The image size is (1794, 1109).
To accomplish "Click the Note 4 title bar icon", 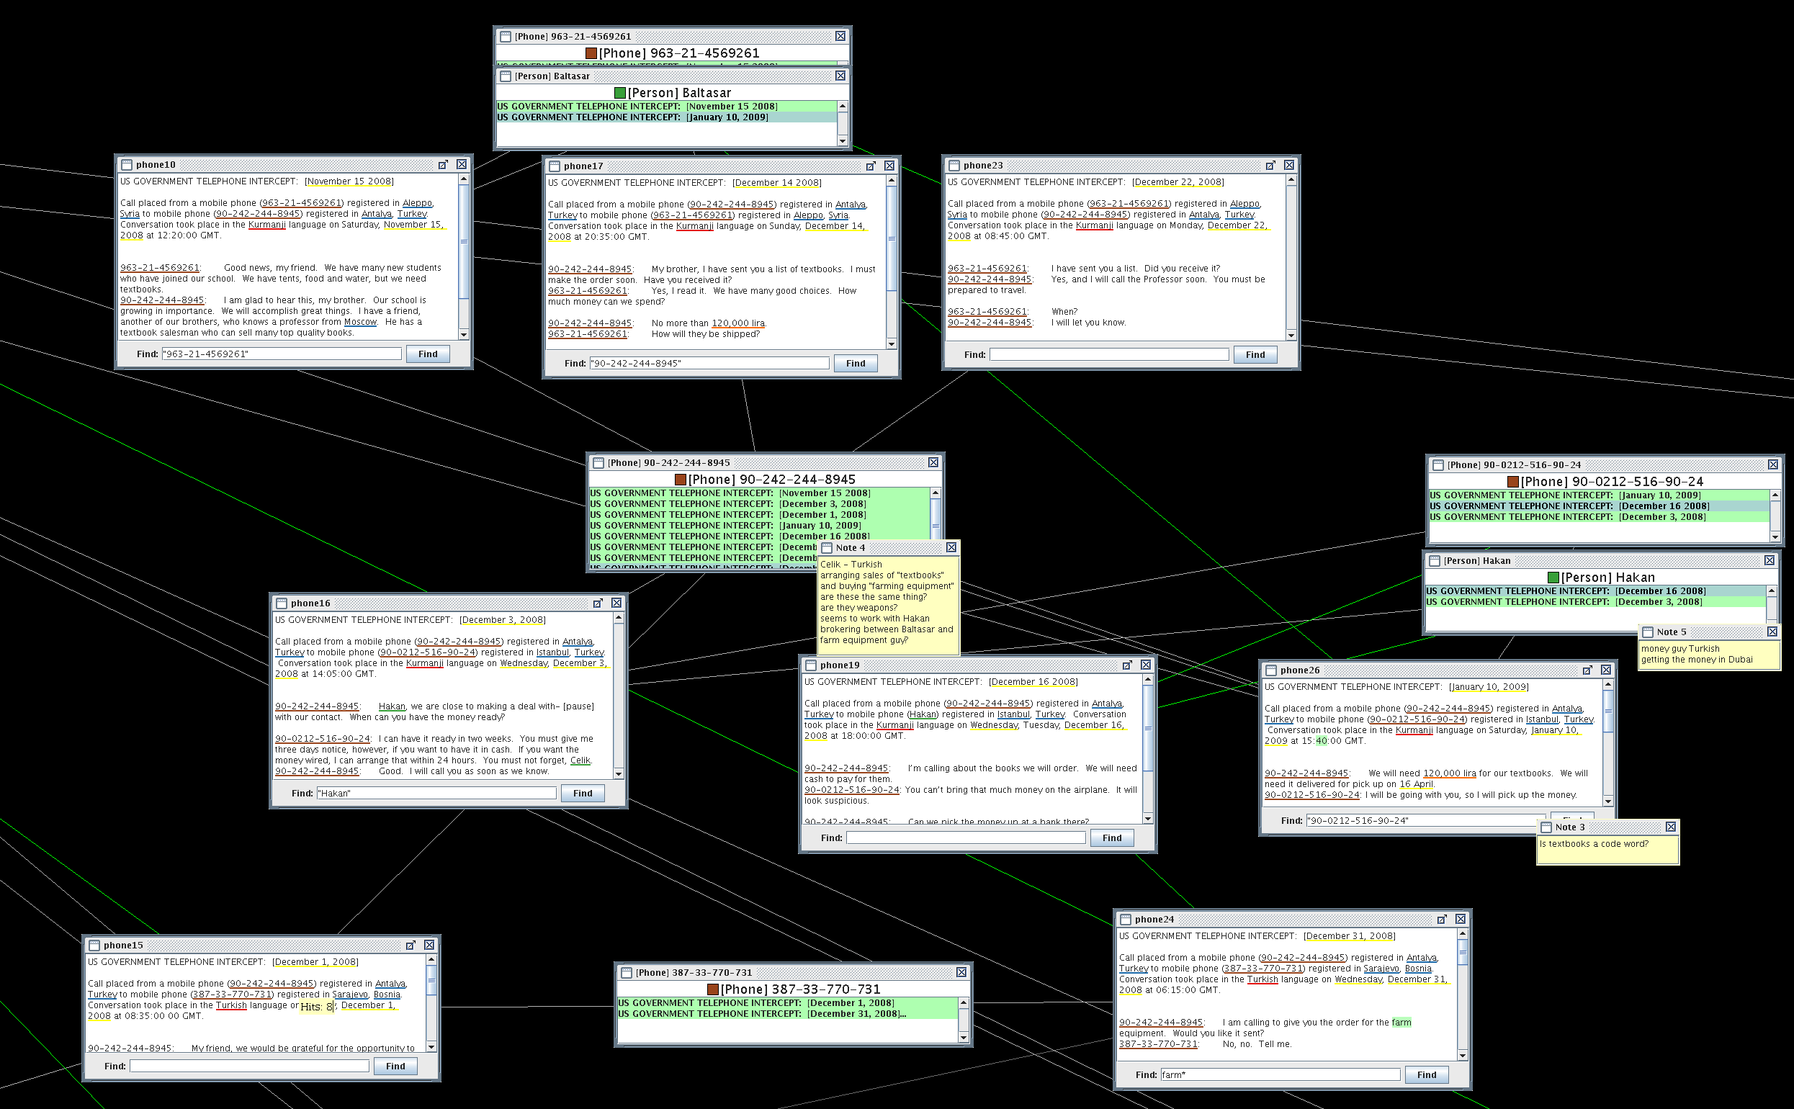I will 827,548.
